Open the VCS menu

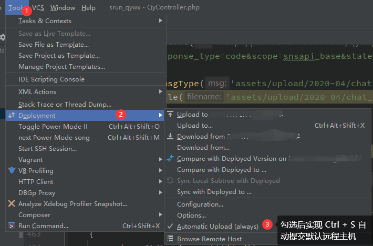coord(38,7)
